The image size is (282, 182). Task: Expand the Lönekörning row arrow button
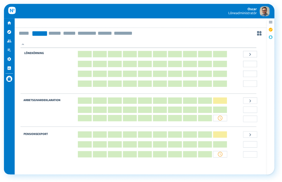click(250, 54)
